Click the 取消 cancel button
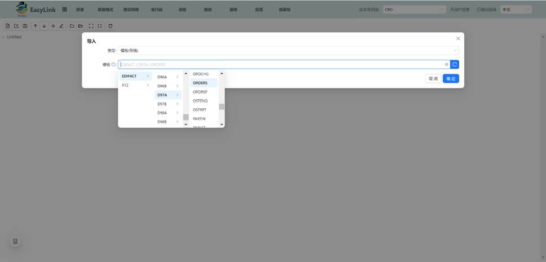This screenshot has height=262, width=546. [433, 79]
